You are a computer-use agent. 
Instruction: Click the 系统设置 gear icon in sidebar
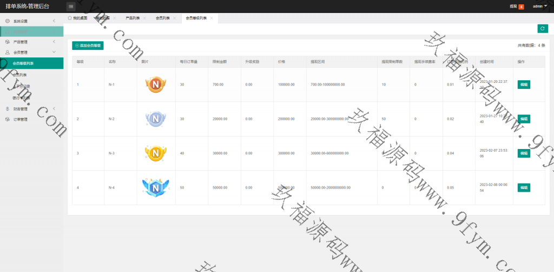pos(8,21)
